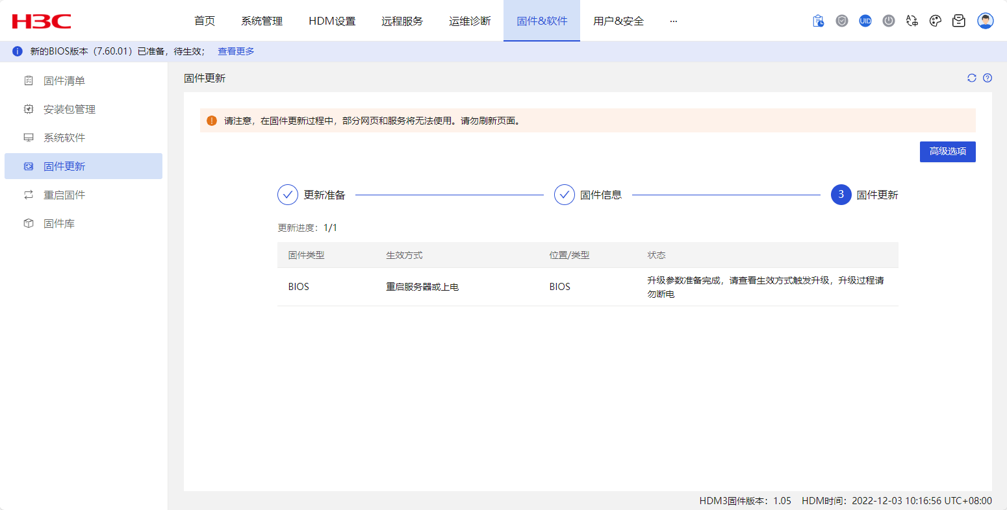Click the BIOS cell under 固件类型
The height and width of the screenshot is (510, 1007).
(299, 287)
